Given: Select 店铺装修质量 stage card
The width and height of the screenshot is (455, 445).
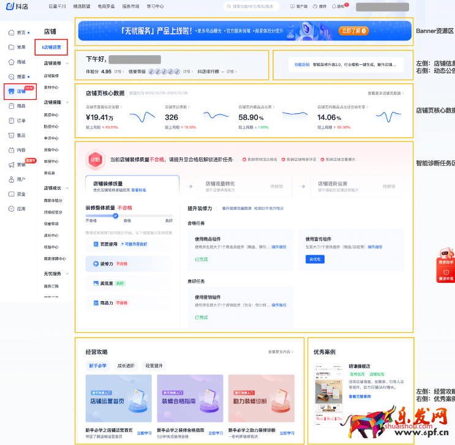Looking at the screenshot, I should point(132,186).
